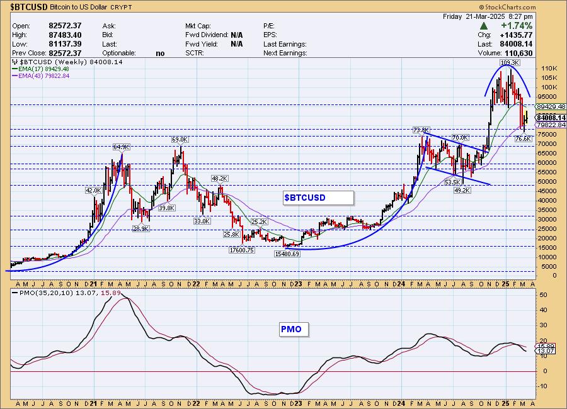Click the Next Earnings label
The width and height of the screenshot is (567, 409).
(x=285, y=53)
